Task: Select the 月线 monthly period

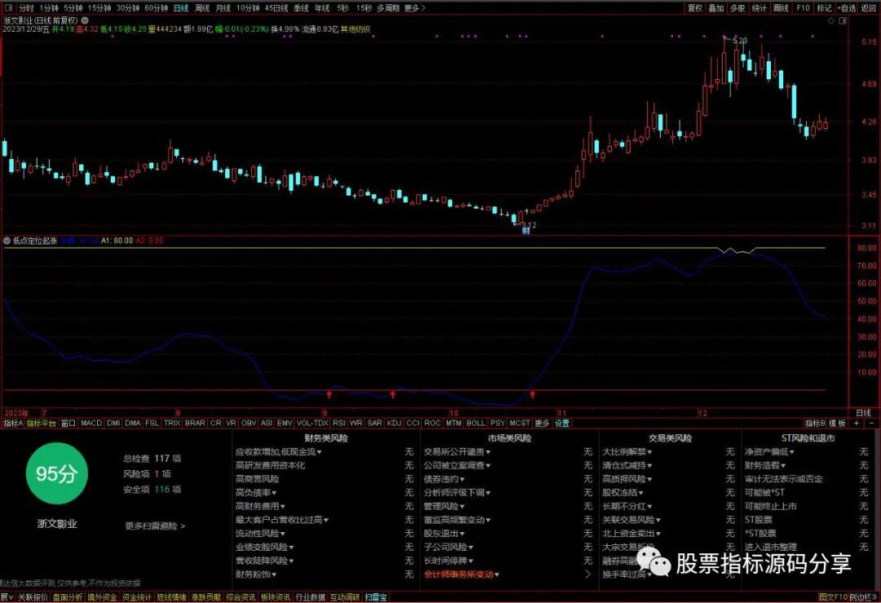Action: tap(224, 8)
